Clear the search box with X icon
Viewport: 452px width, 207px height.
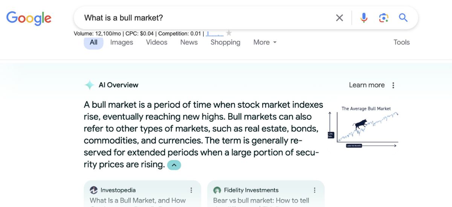tap(339, 18)
